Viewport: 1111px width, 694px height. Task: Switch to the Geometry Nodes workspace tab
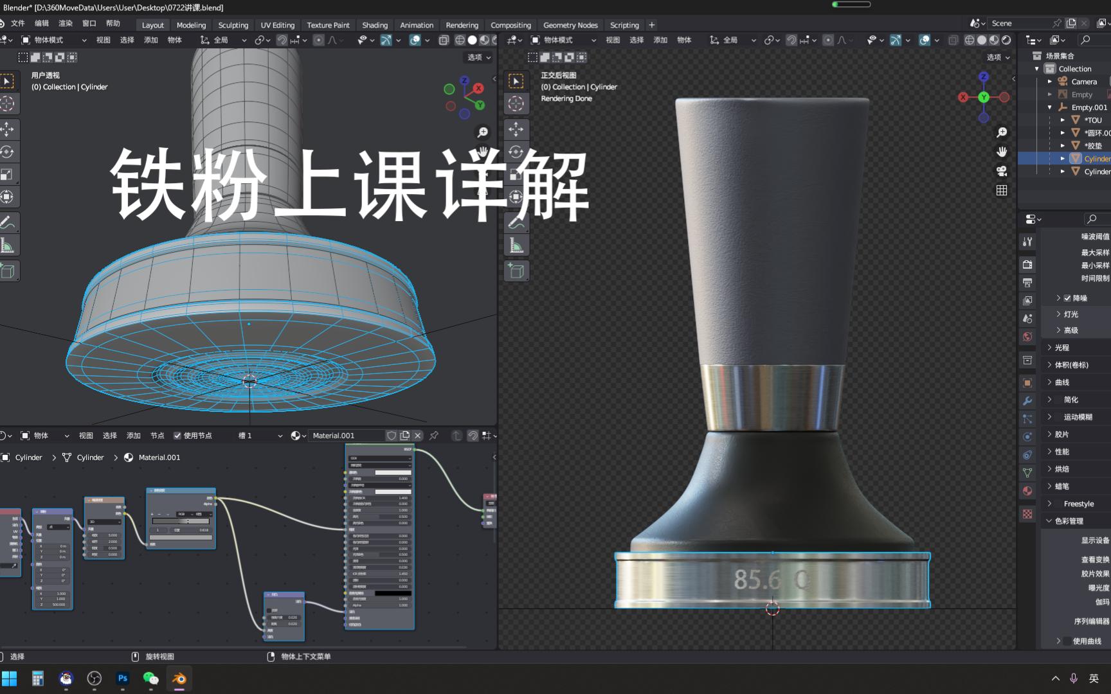click(x=570, y=25)
